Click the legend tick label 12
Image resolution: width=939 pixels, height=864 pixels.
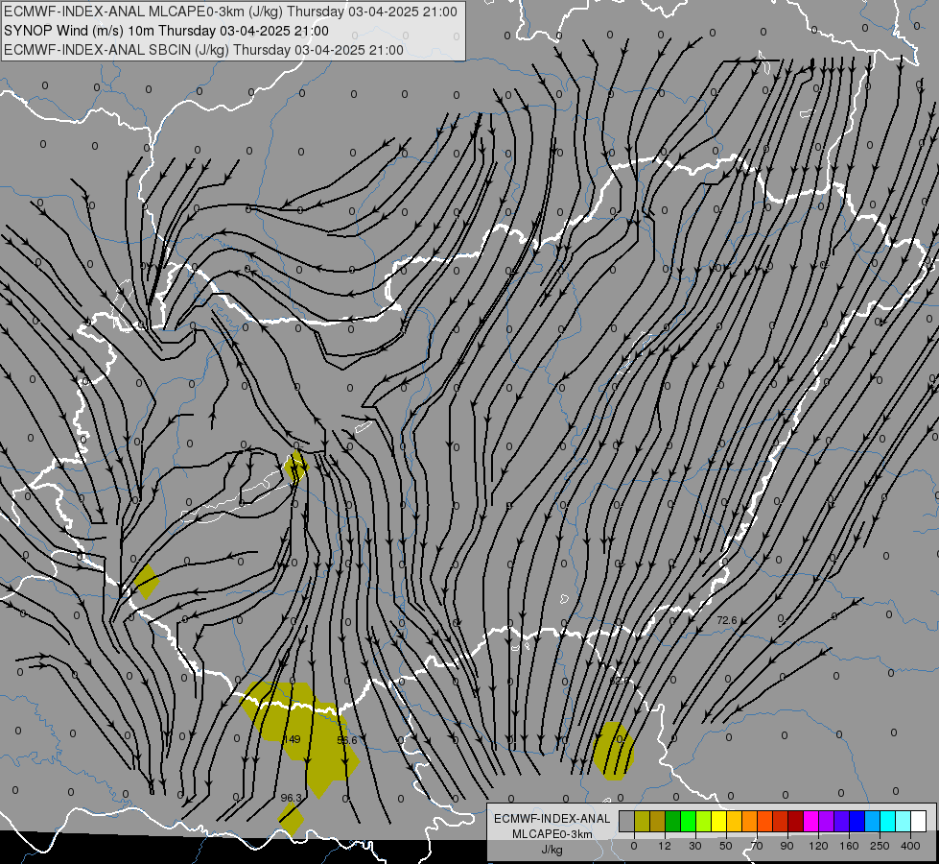pyautogui.click(x=665, y=846)
